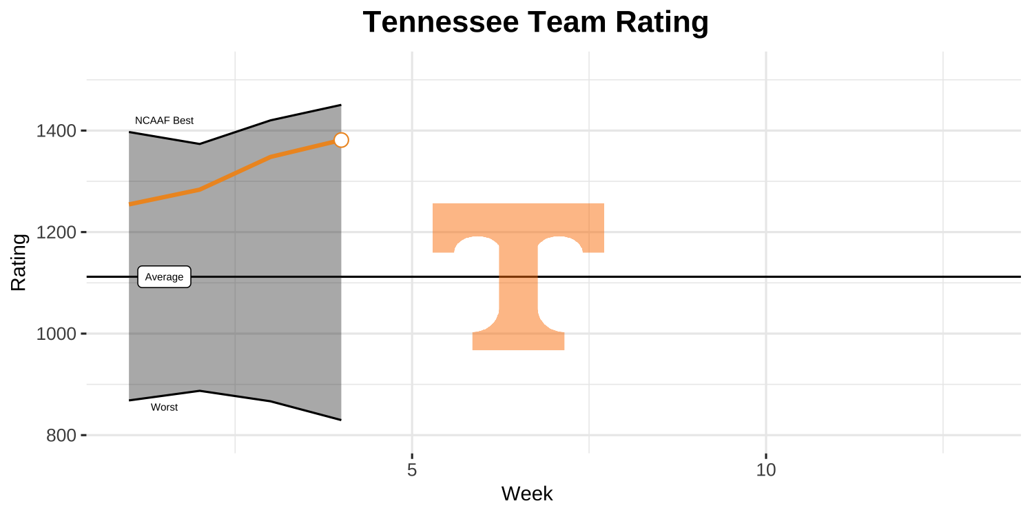Click the white circle data point marker
Screen dimensions: 1032x517
pyautogui.click(x=341, y=140)
